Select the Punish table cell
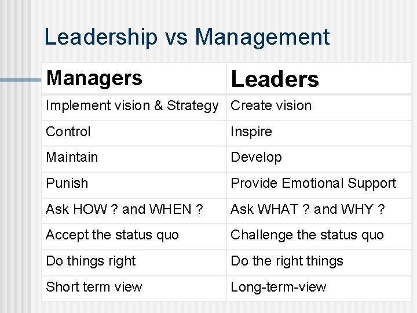 67,183
